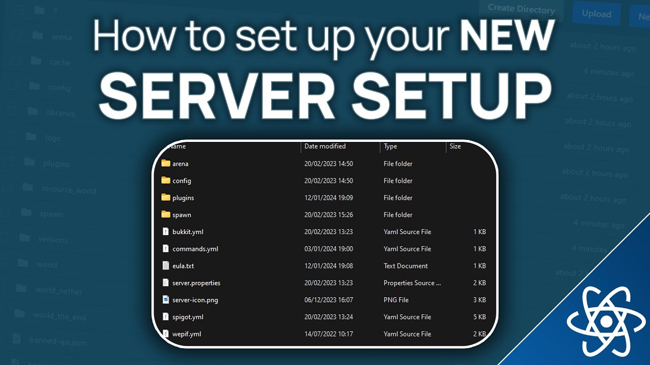The width and height of the screenshot is (650, 365).
Task: Select the config folder name in the file explorer
Action: pyautogui.click(x=182, y=180)
